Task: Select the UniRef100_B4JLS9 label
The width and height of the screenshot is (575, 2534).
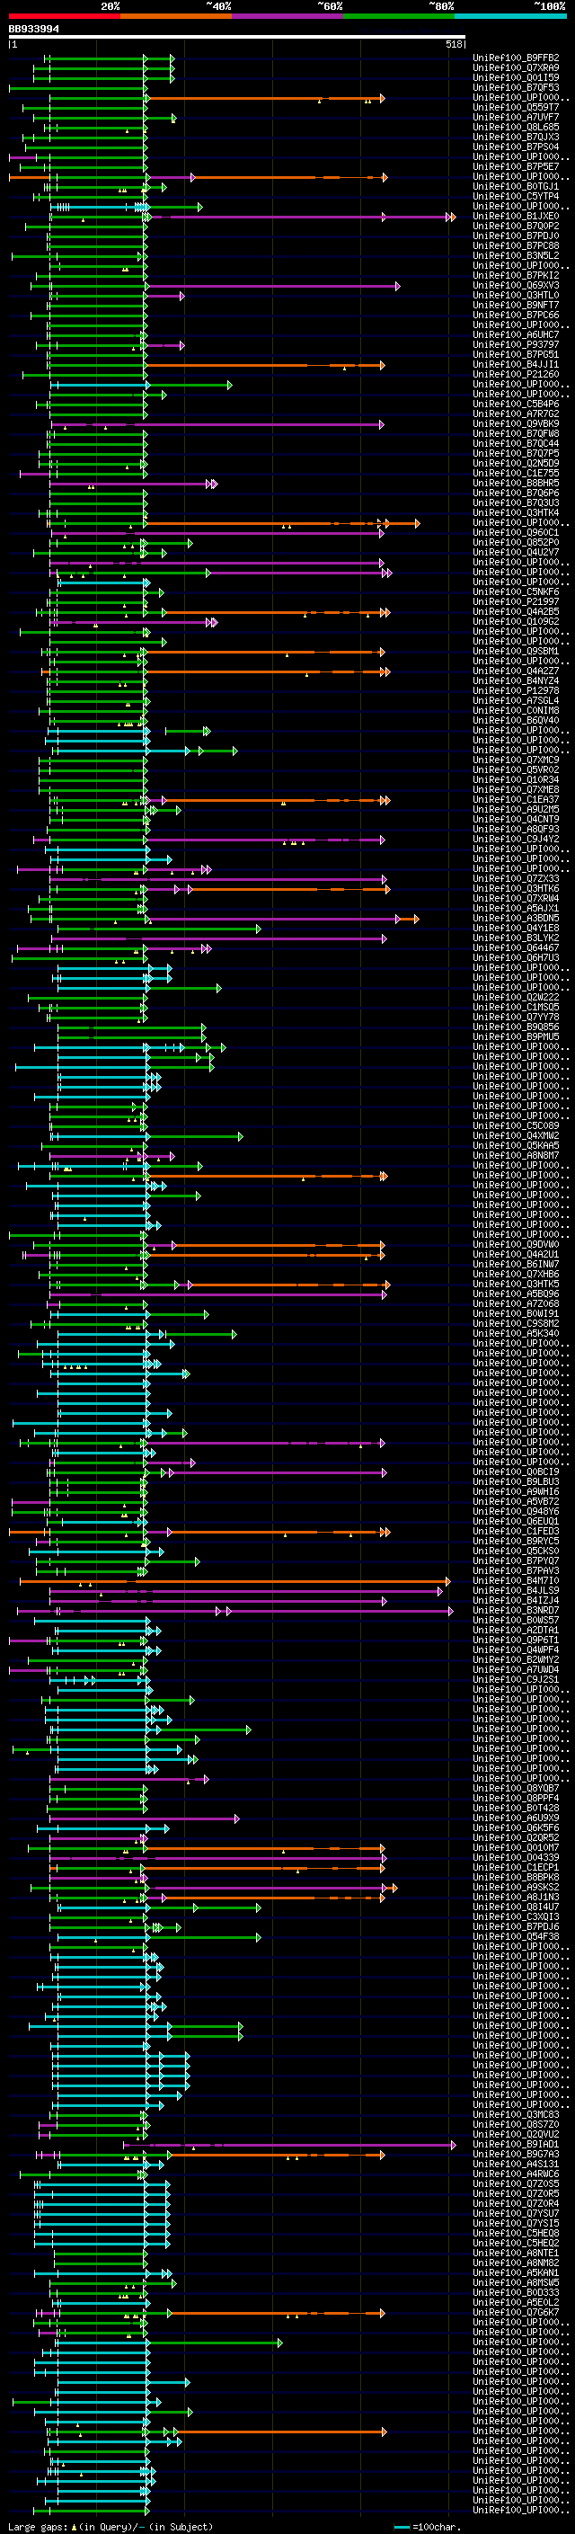Action: pyautogui.click(x=516, y=1591)
